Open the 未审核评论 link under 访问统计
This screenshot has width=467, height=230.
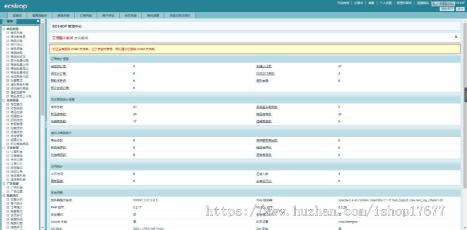click(264, 181)
